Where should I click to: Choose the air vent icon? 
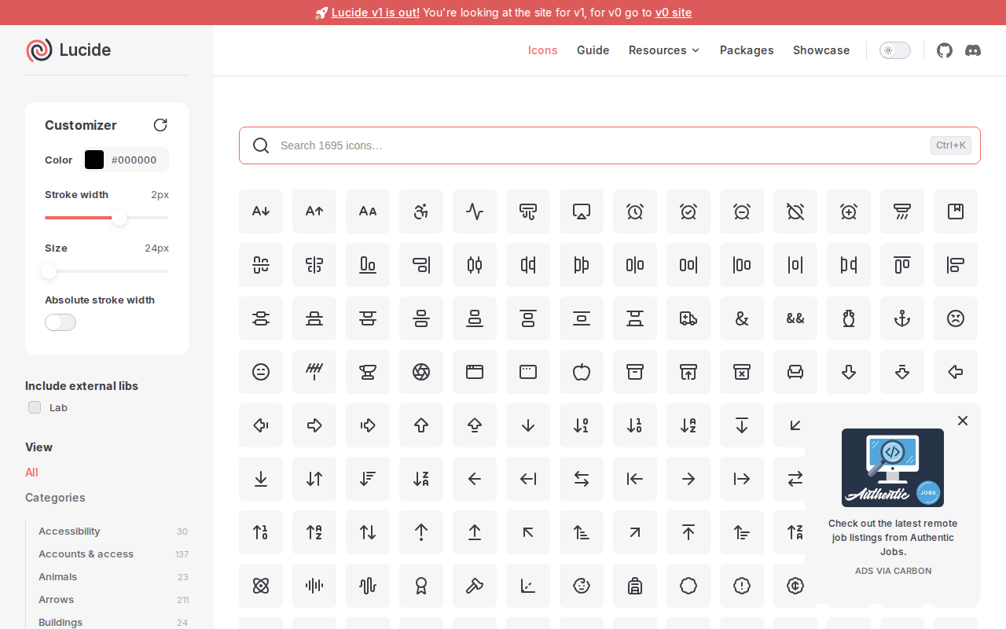(x=528, y=212)
